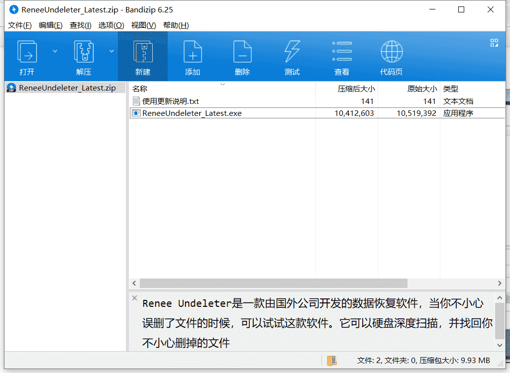The height and width of the screenshot is (373, 510).
Task: Select the 使用更新说明.txt file row
Action: click(x=317, y=101)
